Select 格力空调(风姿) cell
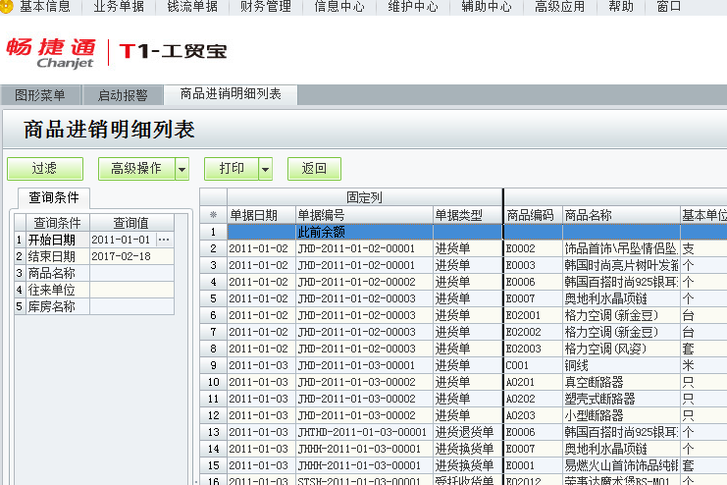The image size is (727, 485). click(621, 349)
